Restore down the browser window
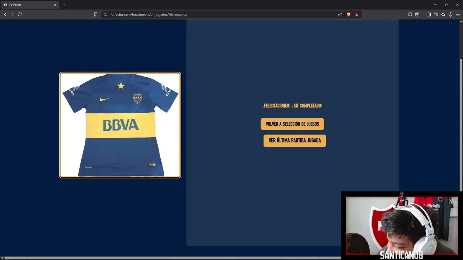This screenshot has width=463, height=260. pos(446,5)
